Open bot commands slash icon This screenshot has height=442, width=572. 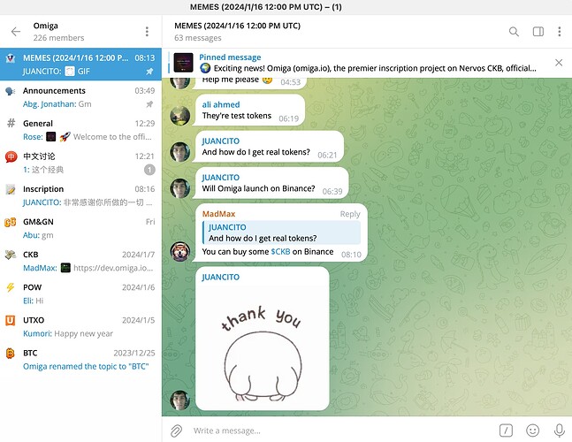coord(506,431)
